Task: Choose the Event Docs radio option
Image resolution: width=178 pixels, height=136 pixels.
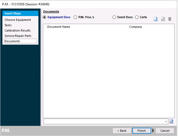Action: click(114, 17)
